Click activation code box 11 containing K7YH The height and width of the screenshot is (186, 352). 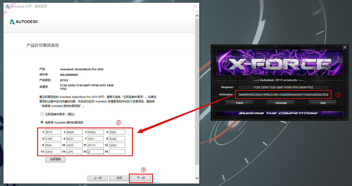pyautogui.click(x=96, y=145)
